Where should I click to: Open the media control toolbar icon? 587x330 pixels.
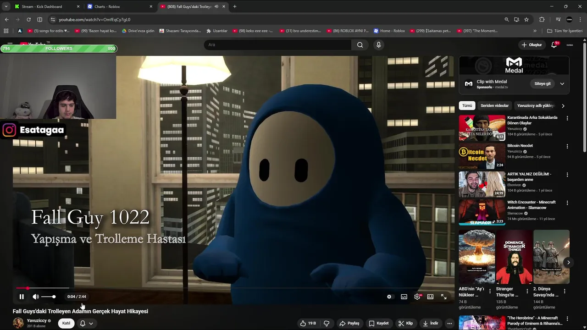[558, 20]
